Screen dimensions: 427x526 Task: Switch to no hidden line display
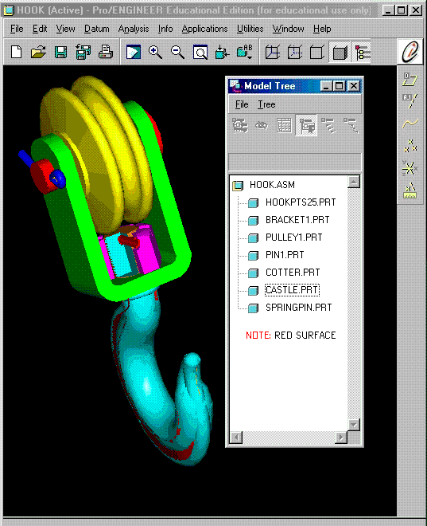(x=317, y=52)
